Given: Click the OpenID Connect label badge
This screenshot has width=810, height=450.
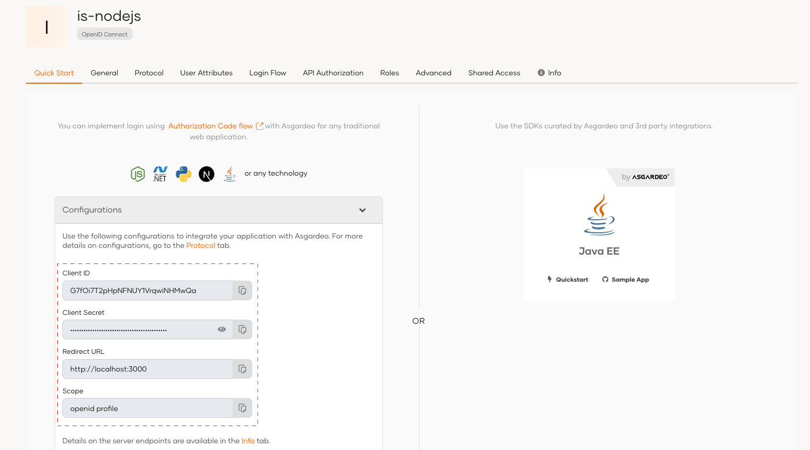Looking at the screenshot, I should coord(105,34).
